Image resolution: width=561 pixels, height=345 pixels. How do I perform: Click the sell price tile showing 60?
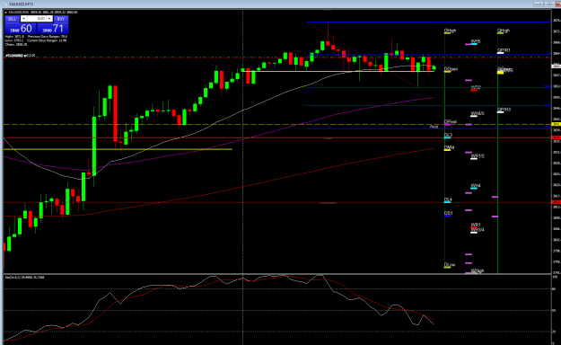pyautogui.click(x=21, y=29)
